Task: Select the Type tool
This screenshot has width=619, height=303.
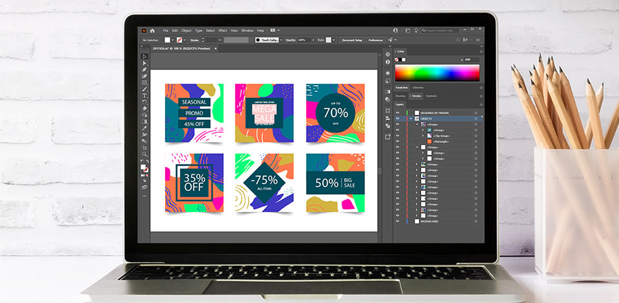Action: point(144,95)
